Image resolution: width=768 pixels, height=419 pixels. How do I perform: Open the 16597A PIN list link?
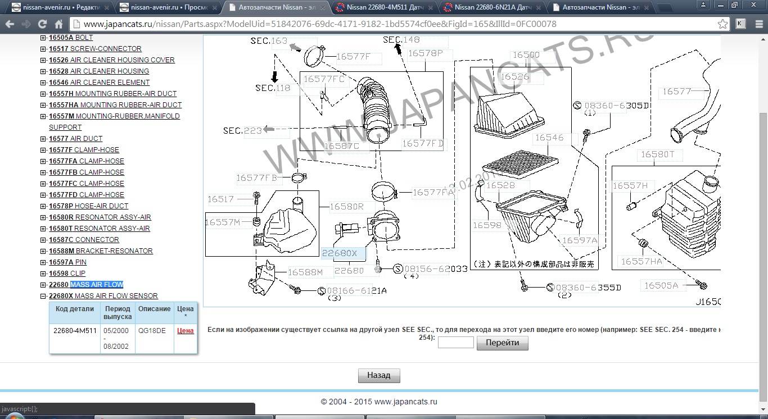point(67,262)
